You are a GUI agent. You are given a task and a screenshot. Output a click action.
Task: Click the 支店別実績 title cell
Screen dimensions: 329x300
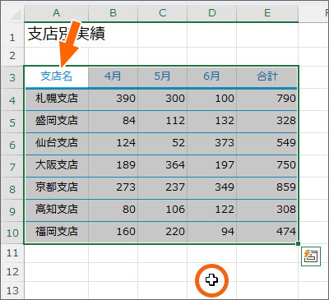click(x=56, y=35)
